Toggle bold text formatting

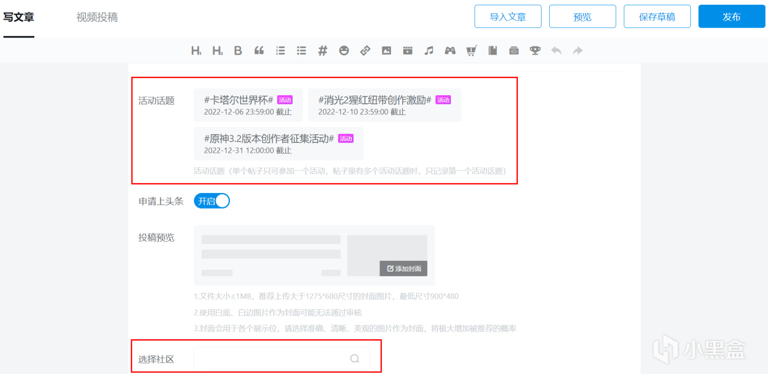[238, 51]
